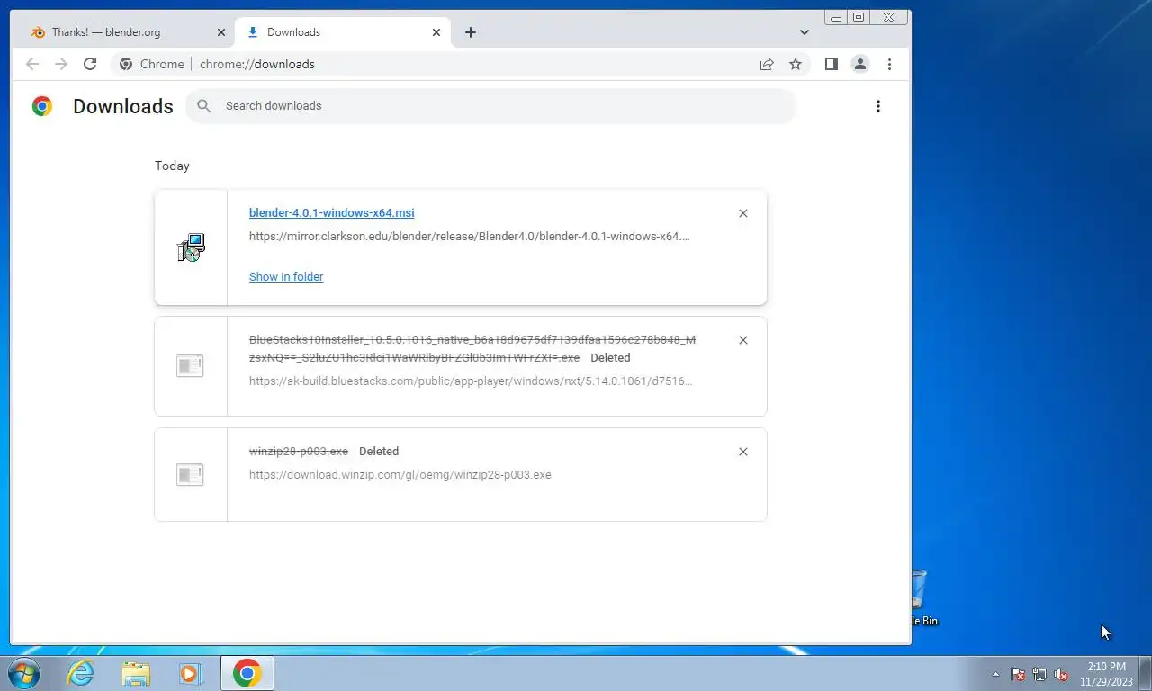Remove blender-4.0.1 download from list
Image resolution: width=1152 pixels, height=691 pixels.
pyautogui.click(x=743, y=213)
